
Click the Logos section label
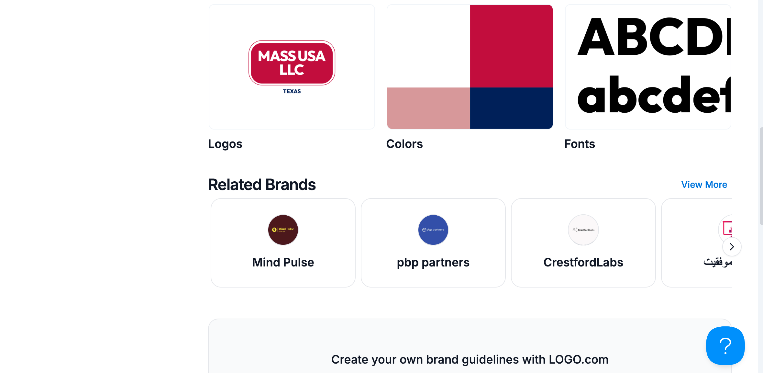point(225,144)
